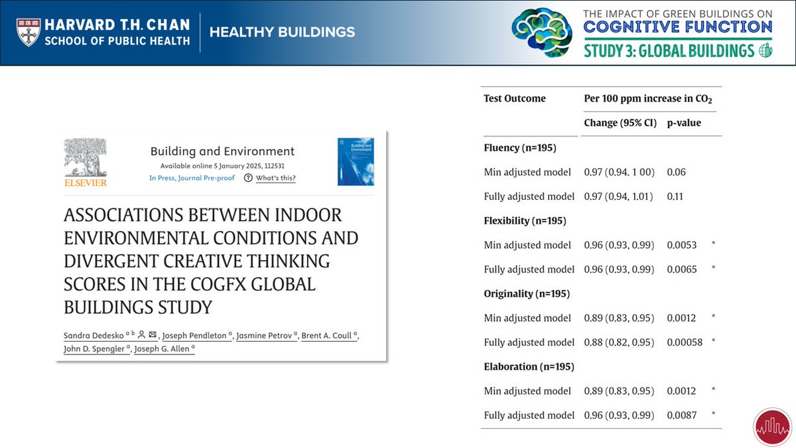
Task: Click the asterisk beside p-value 0.0053
Action: tap(713, 245)
